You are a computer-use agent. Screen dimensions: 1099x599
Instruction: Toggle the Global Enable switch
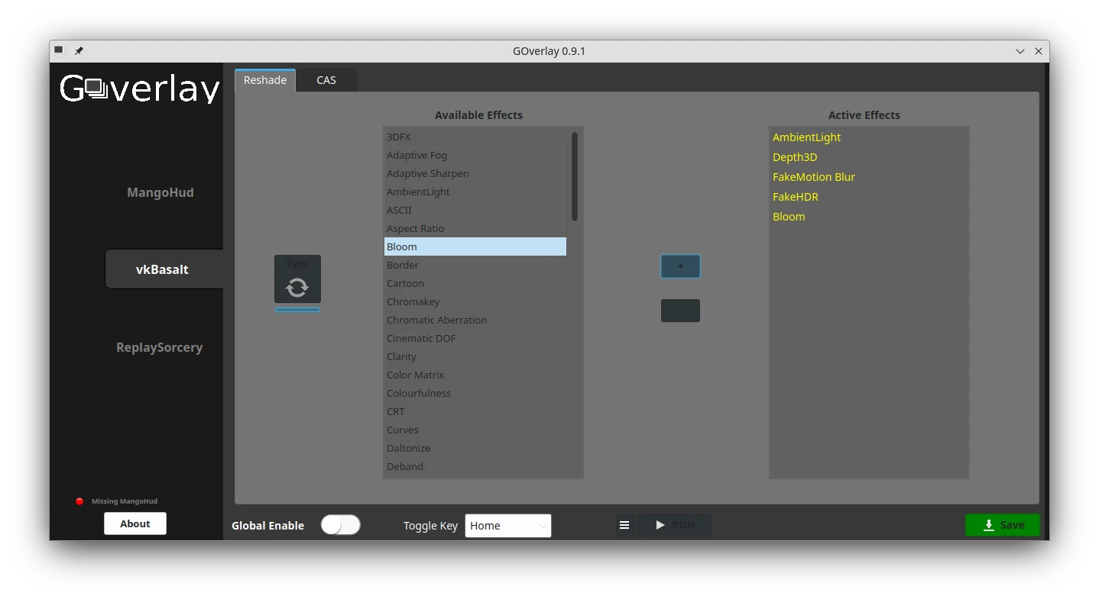pyautogui.click(x=340, y=525)
